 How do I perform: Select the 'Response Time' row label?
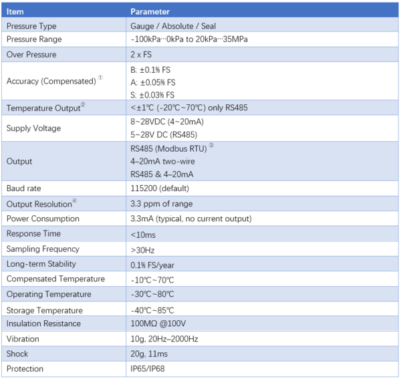coord(33,234)
